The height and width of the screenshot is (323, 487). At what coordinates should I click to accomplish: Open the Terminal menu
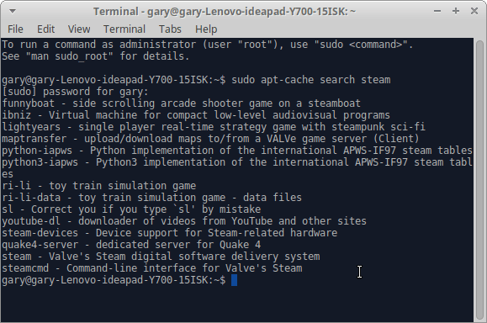[x=124, y=29]
